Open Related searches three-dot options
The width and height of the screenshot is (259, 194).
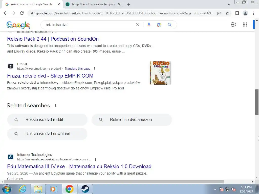(x=56, y=106)
